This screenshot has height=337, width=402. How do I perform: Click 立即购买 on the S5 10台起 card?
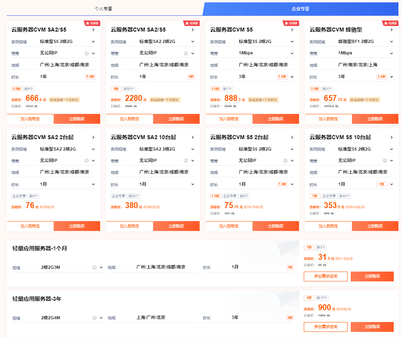[375, 226]
